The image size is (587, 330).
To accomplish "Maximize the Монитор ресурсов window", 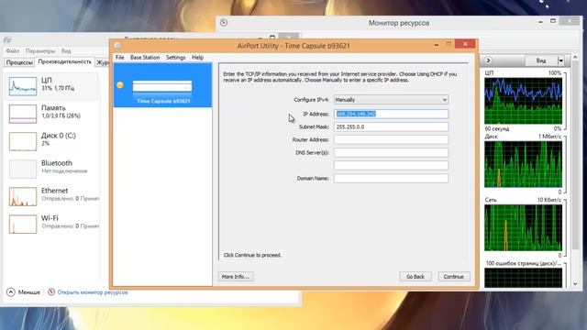I will pyautogui.click(x=553, y=21).
